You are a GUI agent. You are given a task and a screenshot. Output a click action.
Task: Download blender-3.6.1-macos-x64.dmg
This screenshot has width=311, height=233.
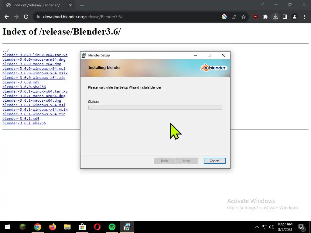32,100
